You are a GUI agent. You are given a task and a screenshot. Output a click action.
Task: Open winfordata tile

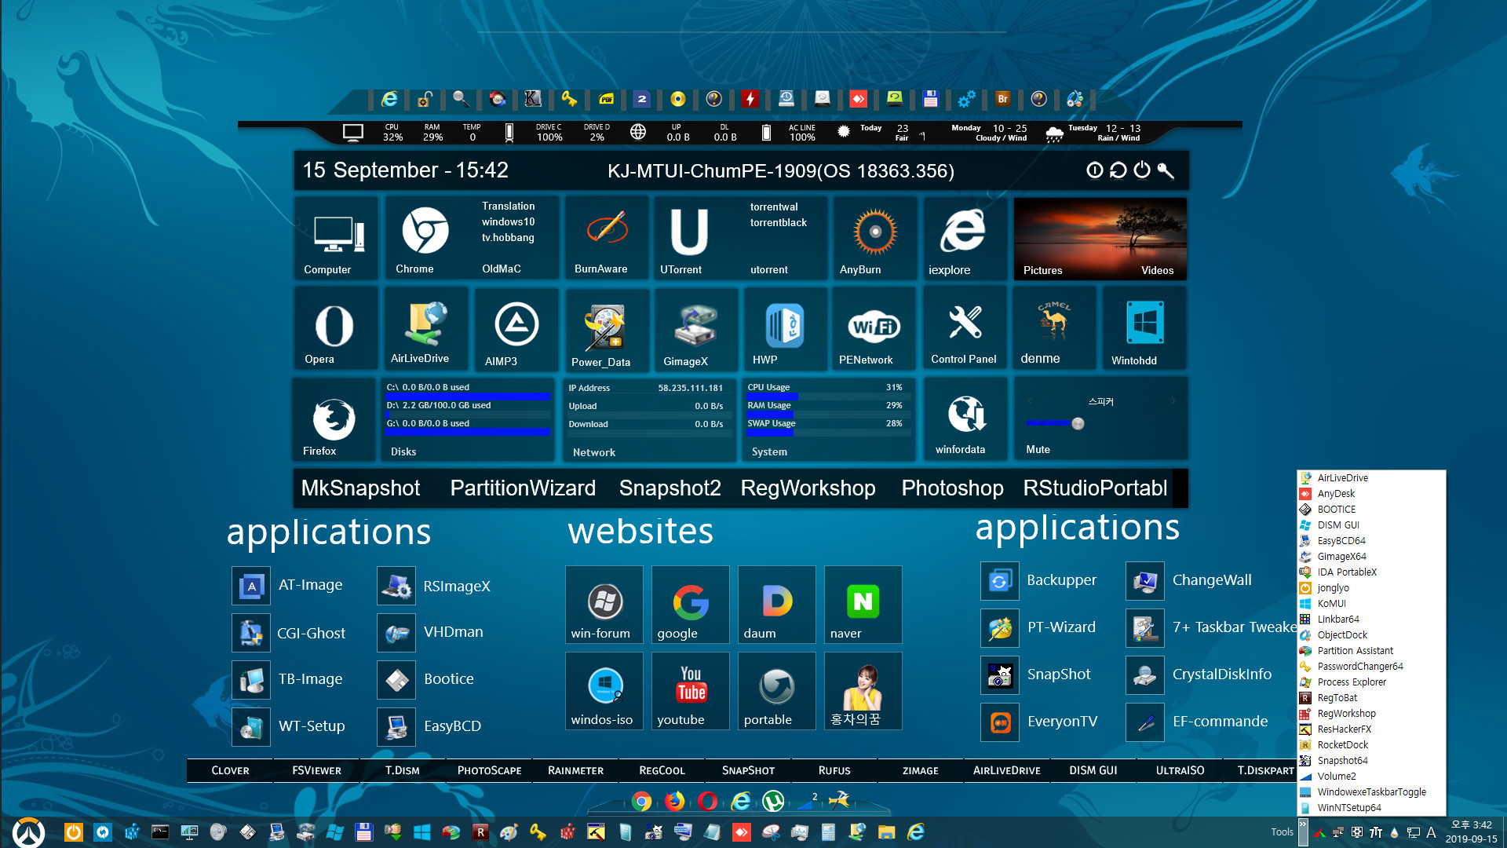click(x=965, y=419)
